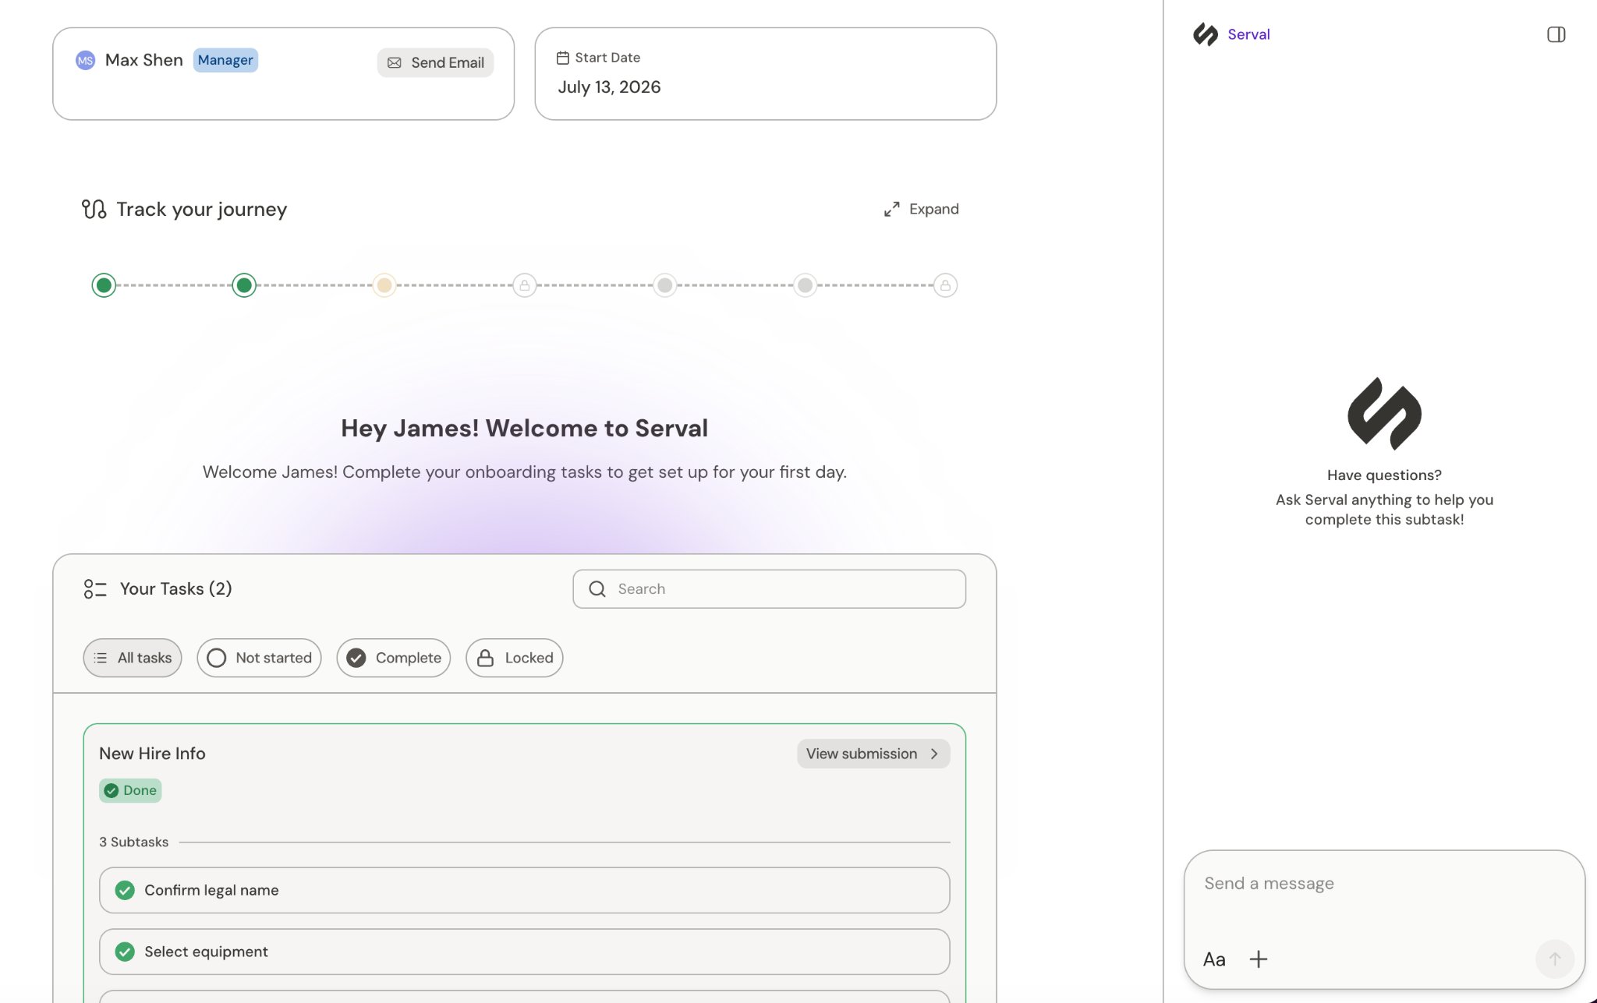Select the final locked journey step
This screenshot has width=1597, height=1003.
945,285
